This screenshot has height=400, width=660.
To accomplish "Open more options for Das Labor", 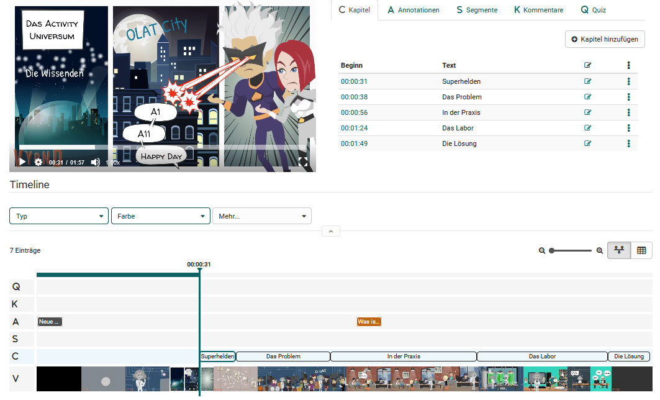I will pos(628,128).
